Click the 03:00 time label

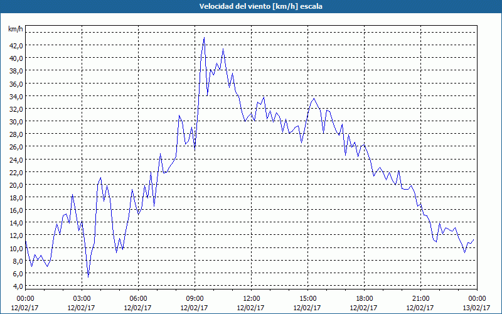(82, 299)
